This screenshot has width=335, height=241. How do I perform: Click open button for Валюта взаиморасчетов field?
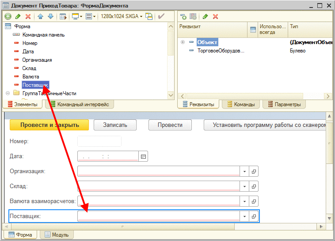254,201
